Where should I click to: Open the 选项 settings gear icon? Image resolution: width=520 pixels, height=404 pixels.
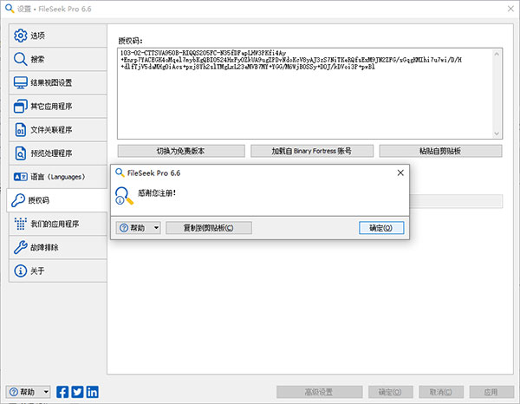[x=20, y=36]
